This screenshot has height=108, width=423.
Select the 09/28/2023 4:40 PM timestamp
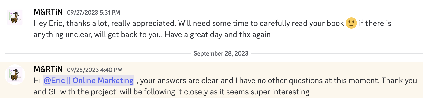[95, 70]
